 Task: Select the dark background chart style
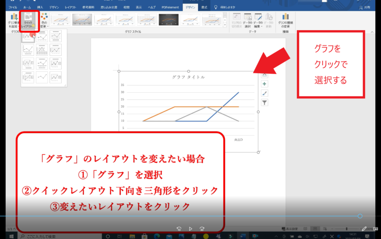[x=169, y=20]
